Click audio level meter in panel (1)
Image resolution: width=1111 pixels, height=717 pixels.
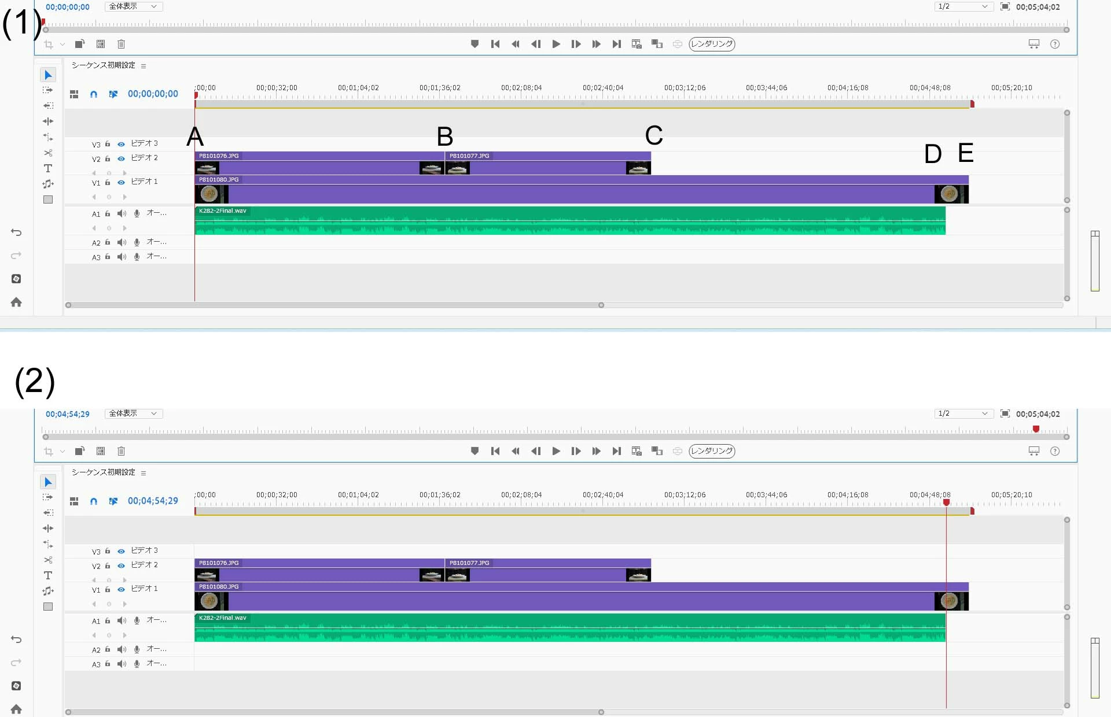pyautogui.click(x=1095, y=261)
